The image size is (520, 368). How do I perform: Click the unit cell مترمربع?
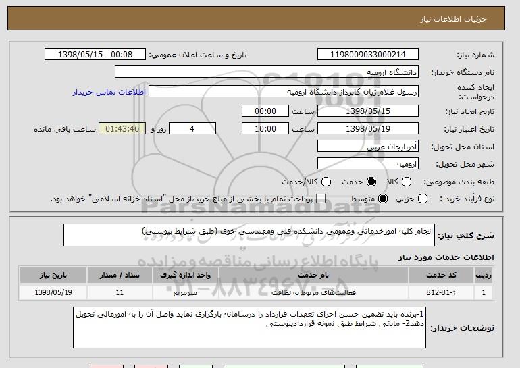[186, 292]
